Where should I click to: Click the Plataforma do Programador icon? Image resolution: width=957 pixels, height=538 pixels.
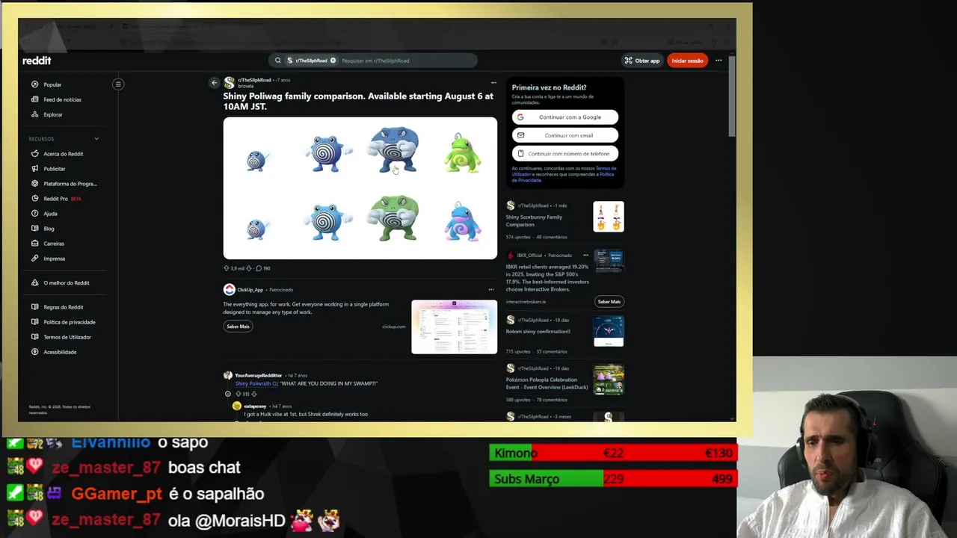pyautogui.click(x=35, y=184)
